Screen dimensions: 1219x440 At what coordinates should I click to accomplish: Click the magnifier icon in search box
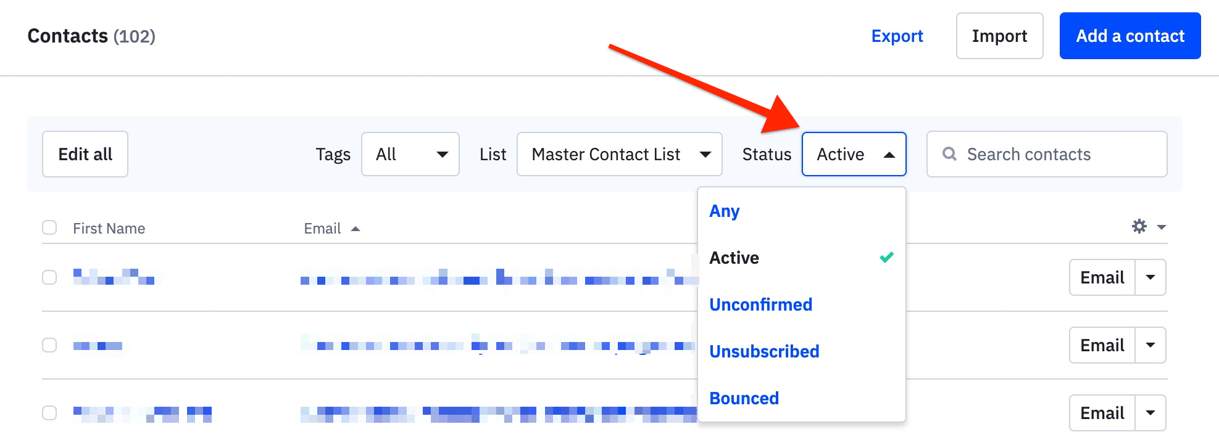point(949,154)
